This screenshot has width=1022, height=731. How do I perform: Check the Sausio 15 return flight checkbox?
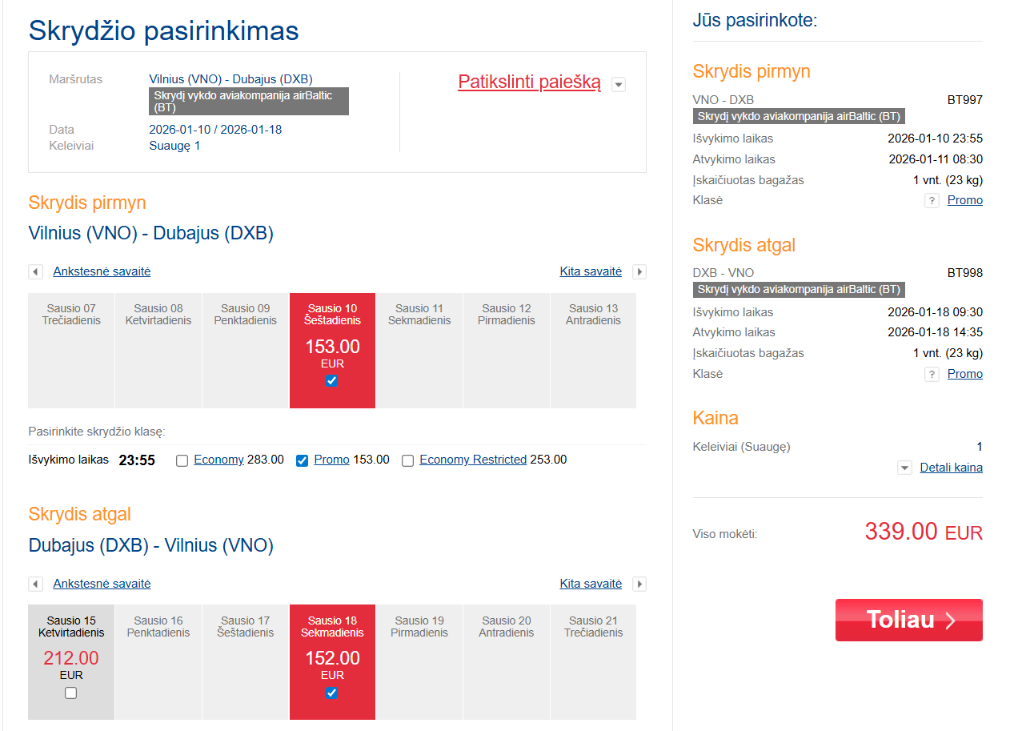pos(71,693)
